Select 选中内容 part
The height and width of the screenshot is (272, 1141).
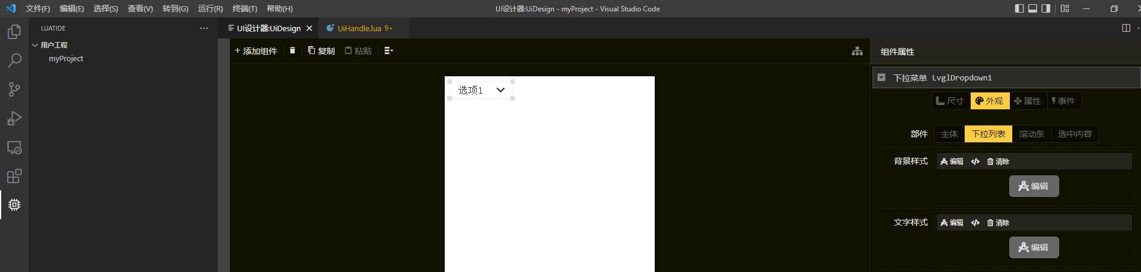pos(1075,134)
